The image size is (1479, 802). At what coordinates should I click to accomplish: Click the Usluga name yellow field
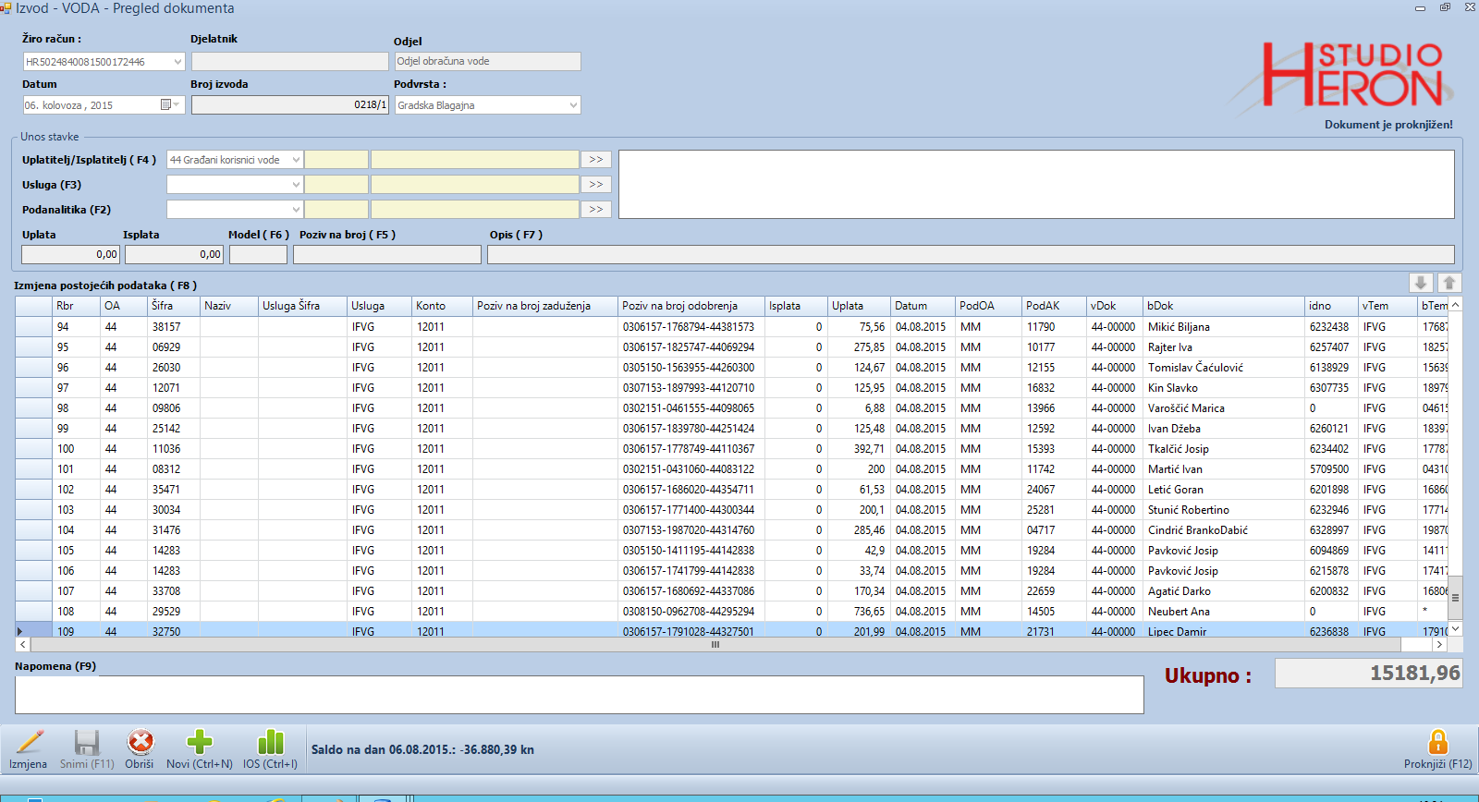pos(475,185)
